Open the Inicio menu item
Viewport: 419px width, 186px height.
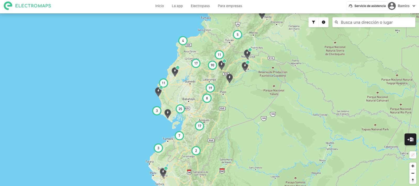[x=159, y=6]
